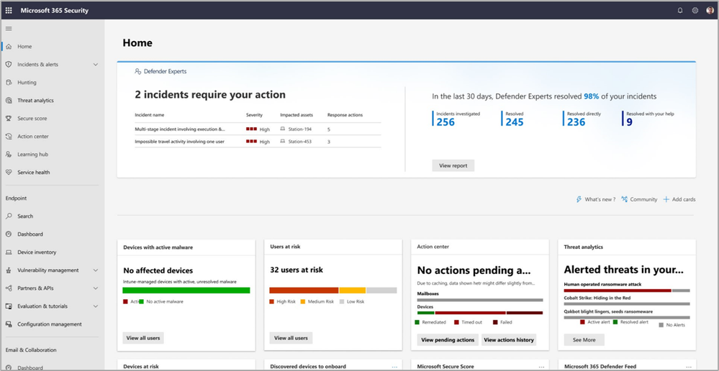Click the Add cards plus icon

666,199
